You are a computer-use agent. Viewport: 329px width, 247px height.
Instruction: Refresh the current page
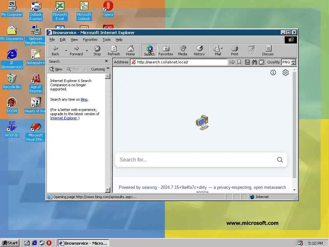tap(114, 50)
